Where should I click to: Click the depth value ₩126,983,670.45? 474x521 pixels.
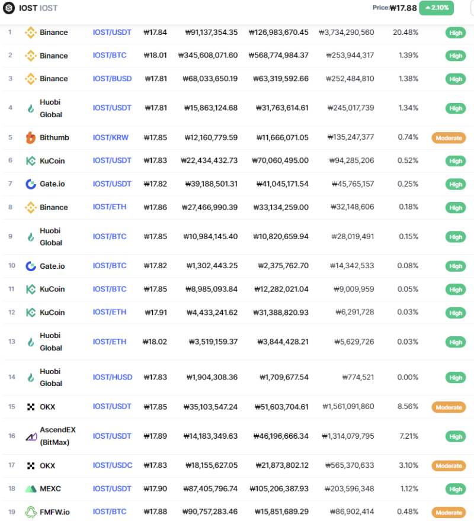click(278, 32)
